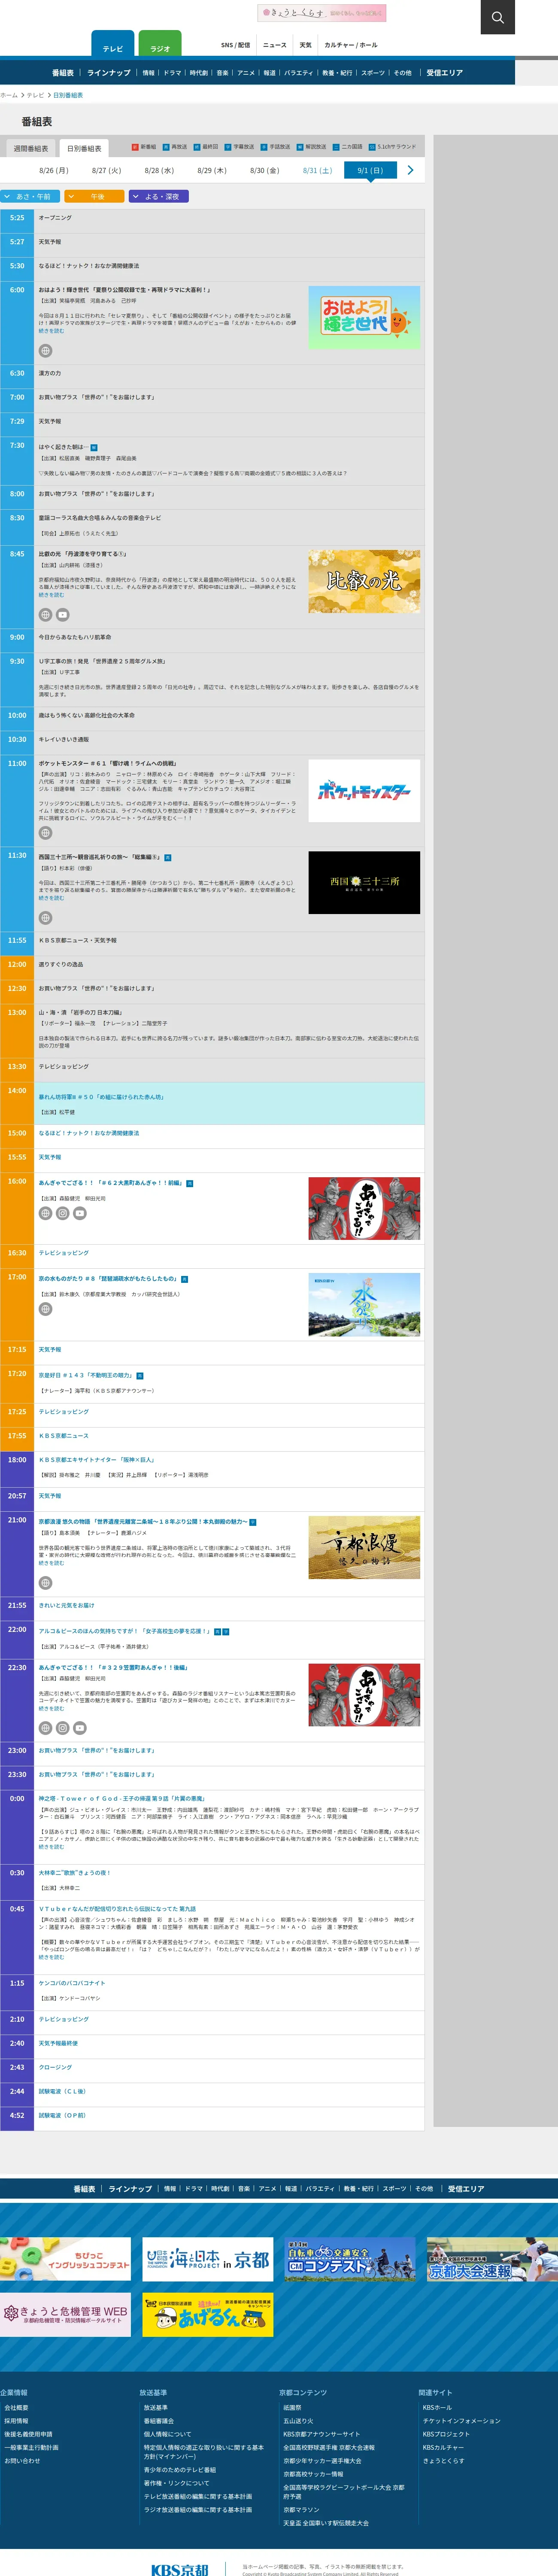Open the YouTube icon for the 16:00 あんぎゃでござる
The width and height of the screenshot is (558, 2576).
tap(80, 1213)
